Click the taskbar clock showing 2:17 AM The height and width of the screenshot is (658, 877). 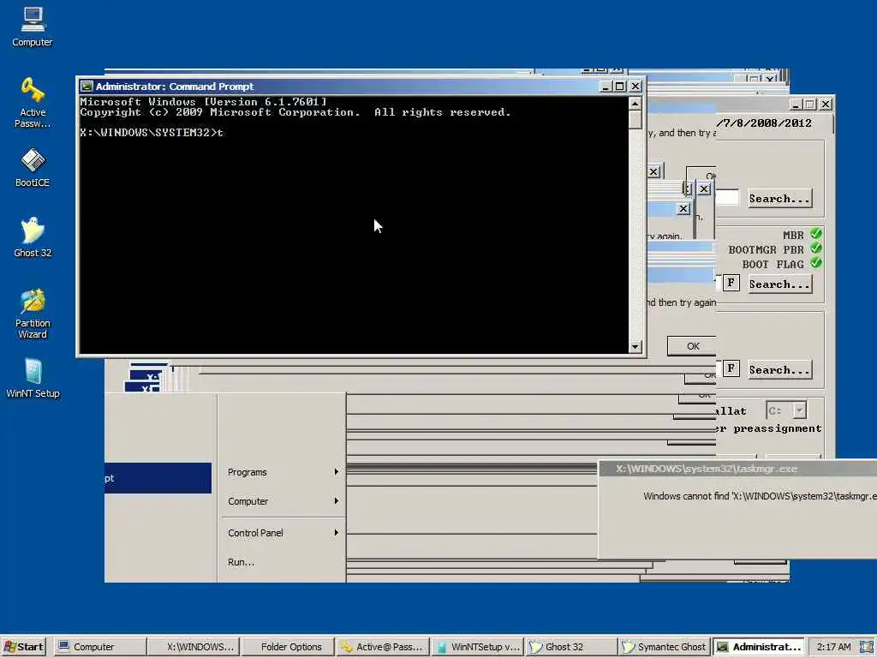pyautogui.click(x=834, y=647)
